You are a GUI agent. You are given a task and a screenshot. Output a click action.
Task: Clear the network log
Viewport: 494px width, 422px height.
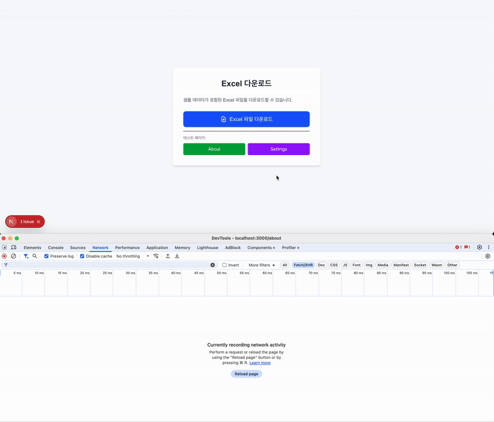(x=14, y=256)
